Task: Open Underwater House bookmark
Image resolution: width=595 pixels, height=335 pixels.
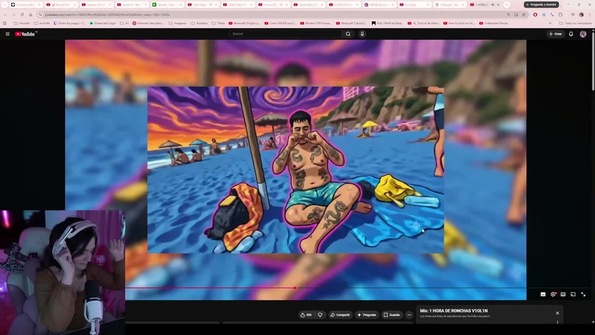Action: coord(494,23)
